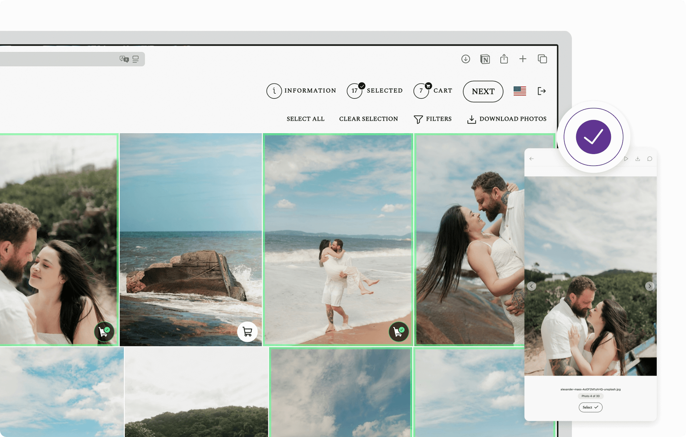
Task: Click the translate icon in the address bar
Action: click(x=124, y=59)
